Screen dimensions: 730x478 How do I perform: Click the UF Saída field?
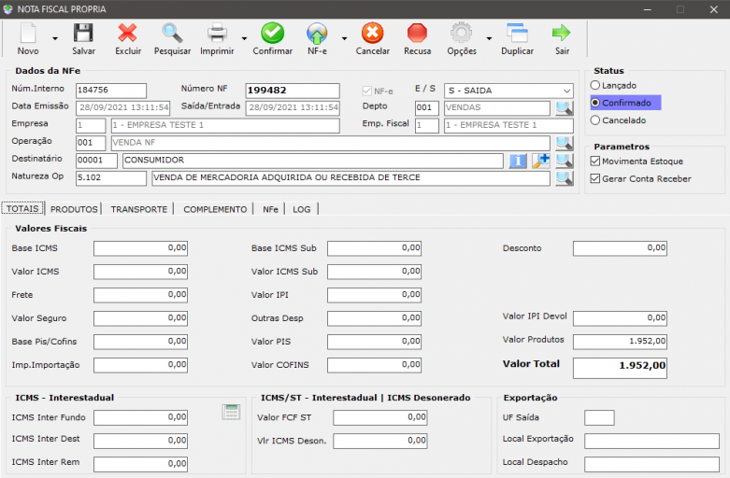point(600,417)
